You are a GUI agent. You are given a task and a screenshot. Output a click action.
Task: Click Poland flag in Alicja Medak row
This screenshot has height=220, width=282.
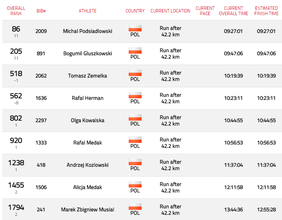point(135,184)
